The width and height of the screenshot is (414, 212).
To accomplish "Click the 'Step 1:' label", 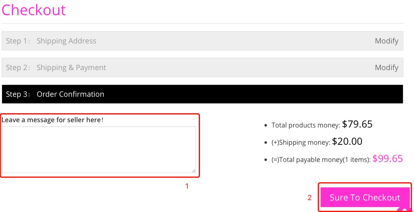I will (x=18, y=41).
